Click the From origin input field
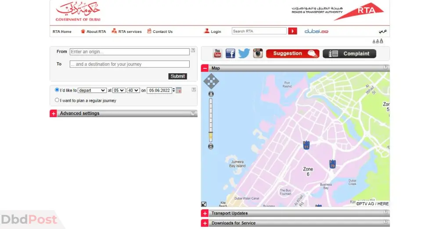The height and width of the screenshot is (229, 439). tap(130, 52)
